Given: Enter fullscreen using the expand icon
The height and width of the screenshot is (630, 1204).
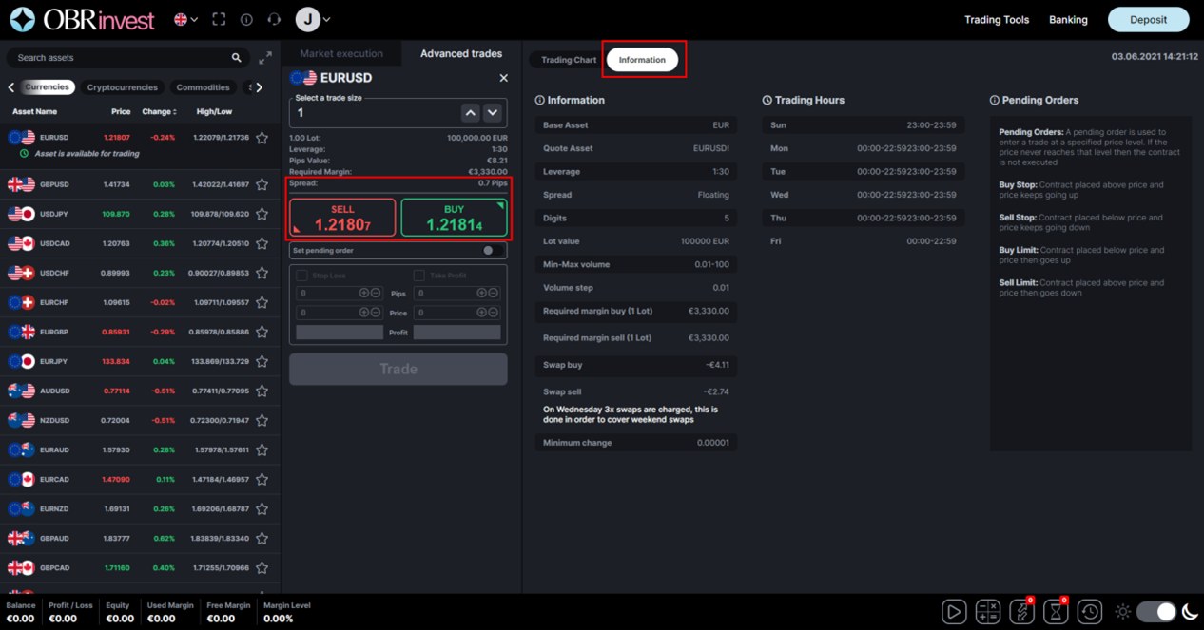Looking at the screenshot, I should pyautogui.click(x=219, y=19).
